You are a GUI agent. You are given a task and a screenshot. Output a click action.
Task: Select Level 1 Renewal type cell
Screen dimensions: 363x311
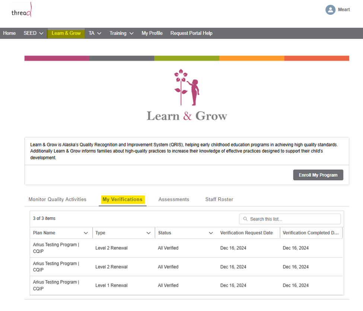(x=111, y=285)
